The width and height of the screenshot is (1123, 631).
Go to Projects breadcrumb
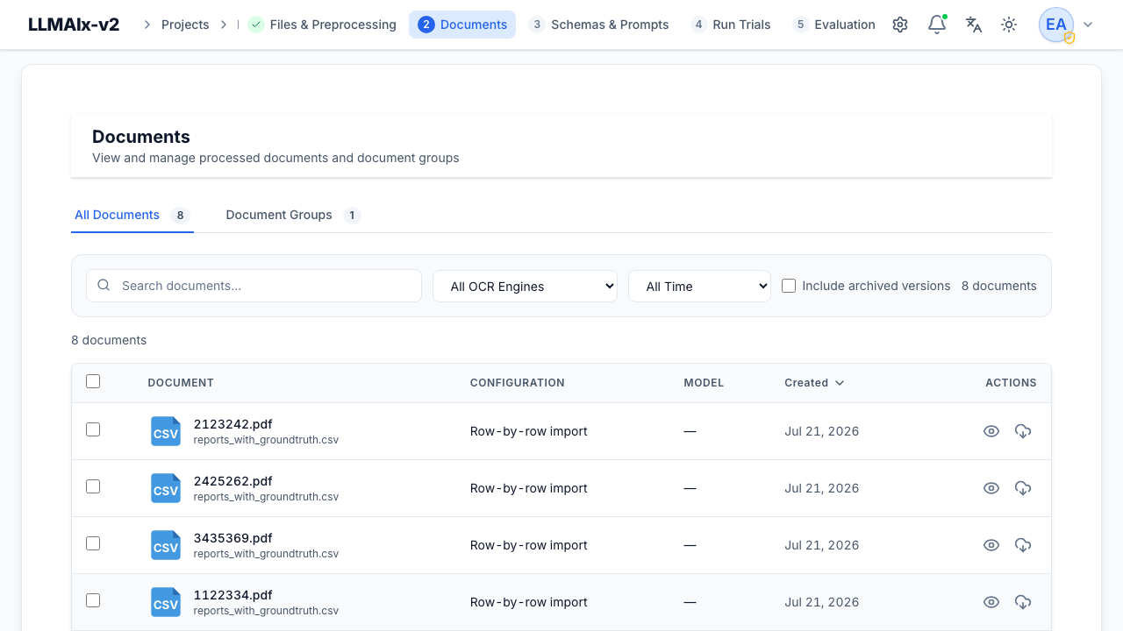pos(185,25)
